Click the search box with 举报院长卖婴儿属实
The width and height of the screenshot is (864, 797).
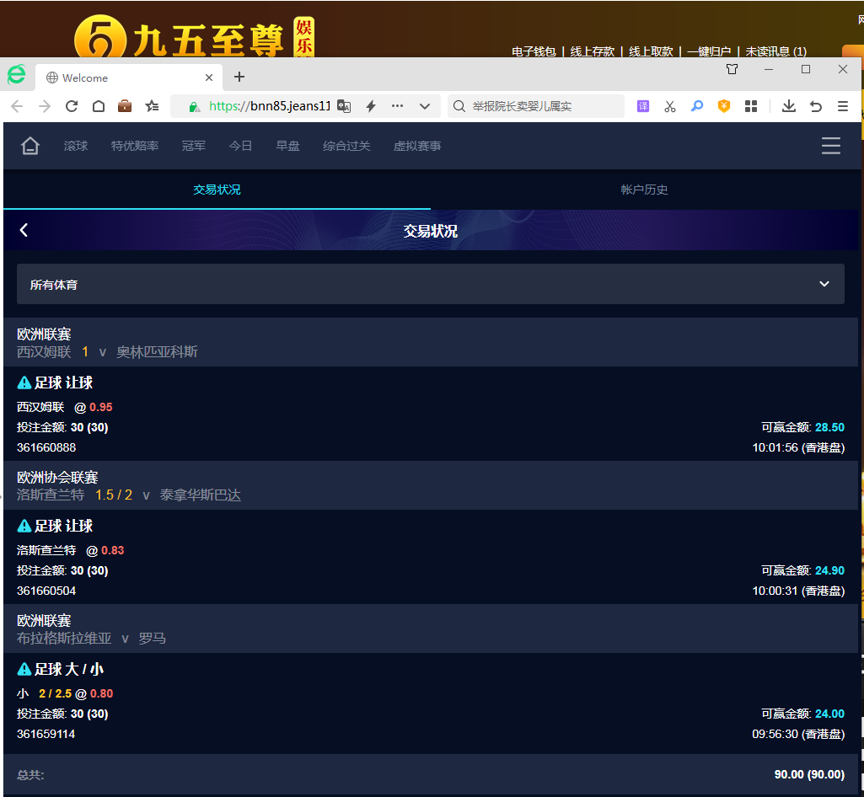536,106
